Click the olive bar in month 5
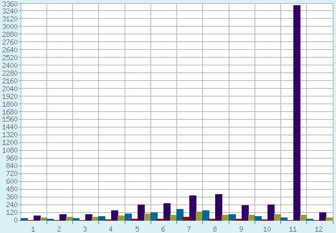The image size is (336, 233). point(147,217)
